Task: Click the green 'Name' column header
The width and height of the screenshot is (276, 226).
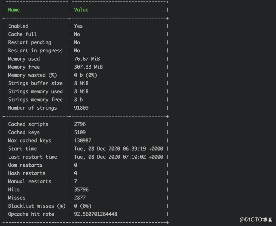Action: (14, 10)
